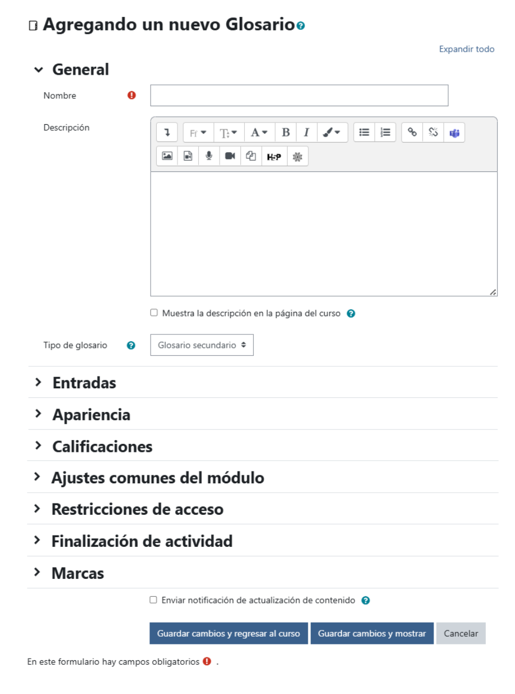Click the required field icon beside Nombre
This screenshot has height=694, width=515.
[x=132, y=96]
